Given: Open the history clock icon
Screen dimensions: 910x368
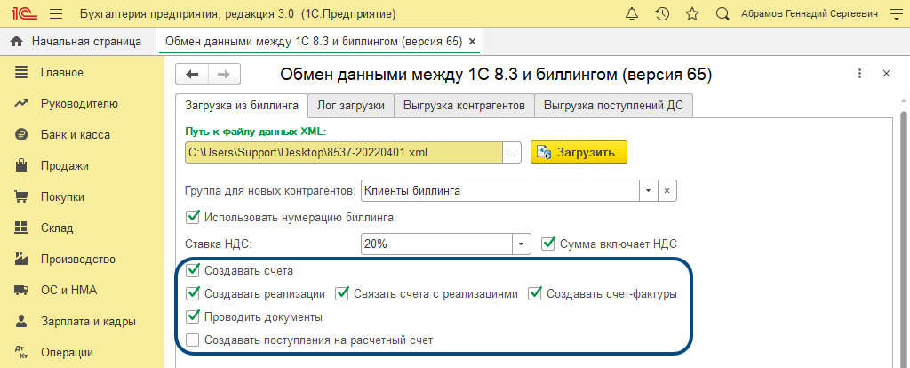Looking at the screenshot, I should [x=662, y=13].
